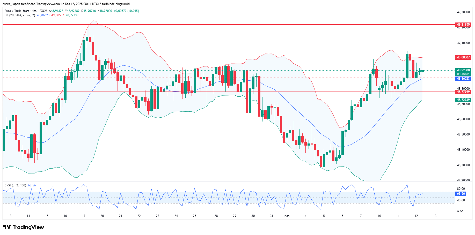
Task: Click the 48,50000 price scale label
Action: tap(463, 134)
